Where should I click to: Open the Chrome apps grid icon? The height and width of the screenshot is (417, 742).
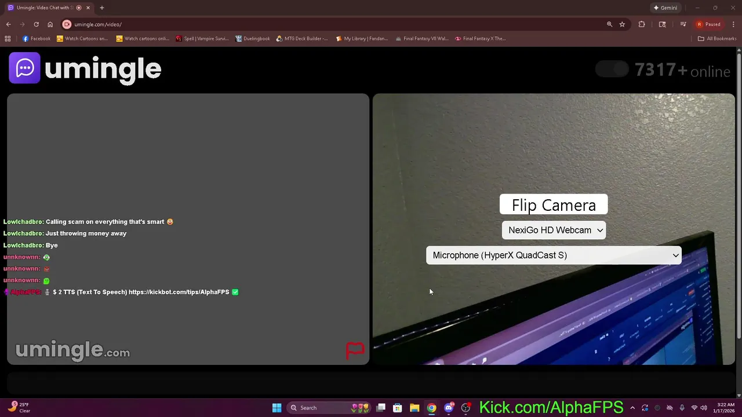8,39
